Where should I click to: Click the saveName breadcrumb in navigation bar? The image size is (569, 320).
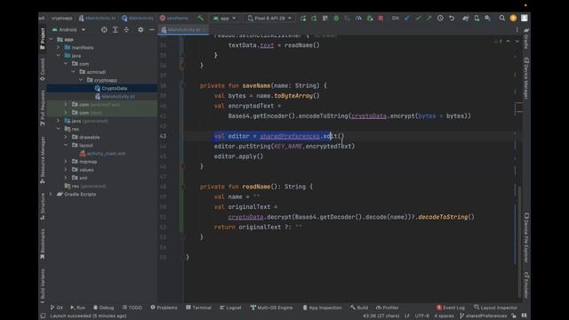(174, 18)
